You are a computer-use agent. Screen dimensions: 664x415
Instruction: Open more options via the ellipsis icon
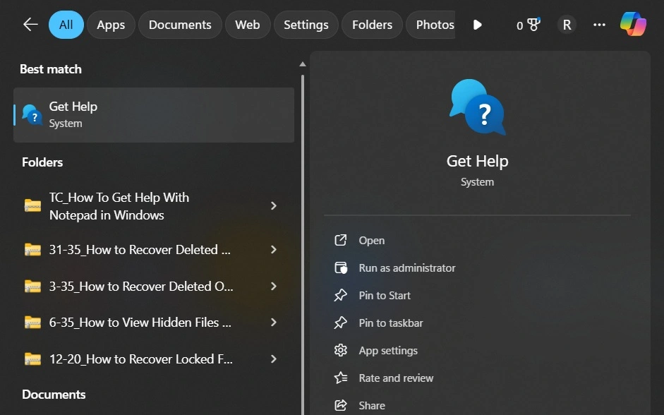599,25
